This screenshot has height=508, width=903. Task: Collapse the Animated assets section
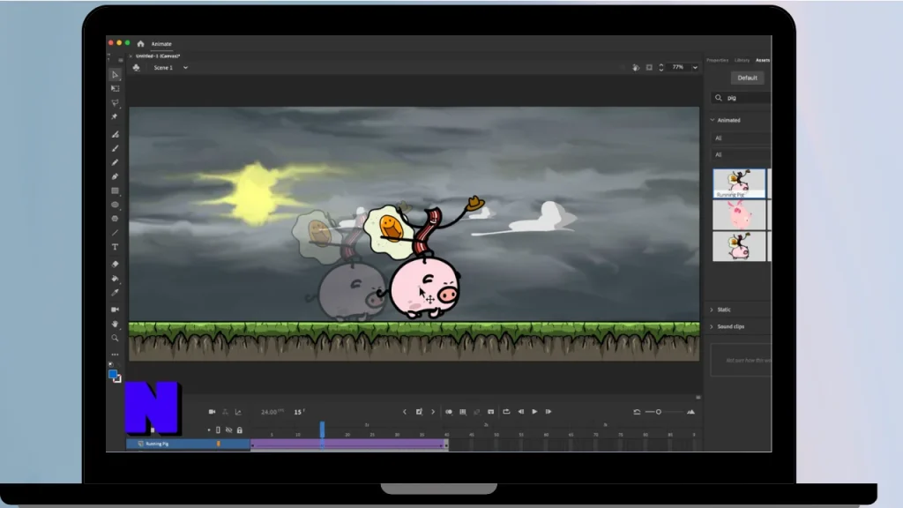(713, 120)
